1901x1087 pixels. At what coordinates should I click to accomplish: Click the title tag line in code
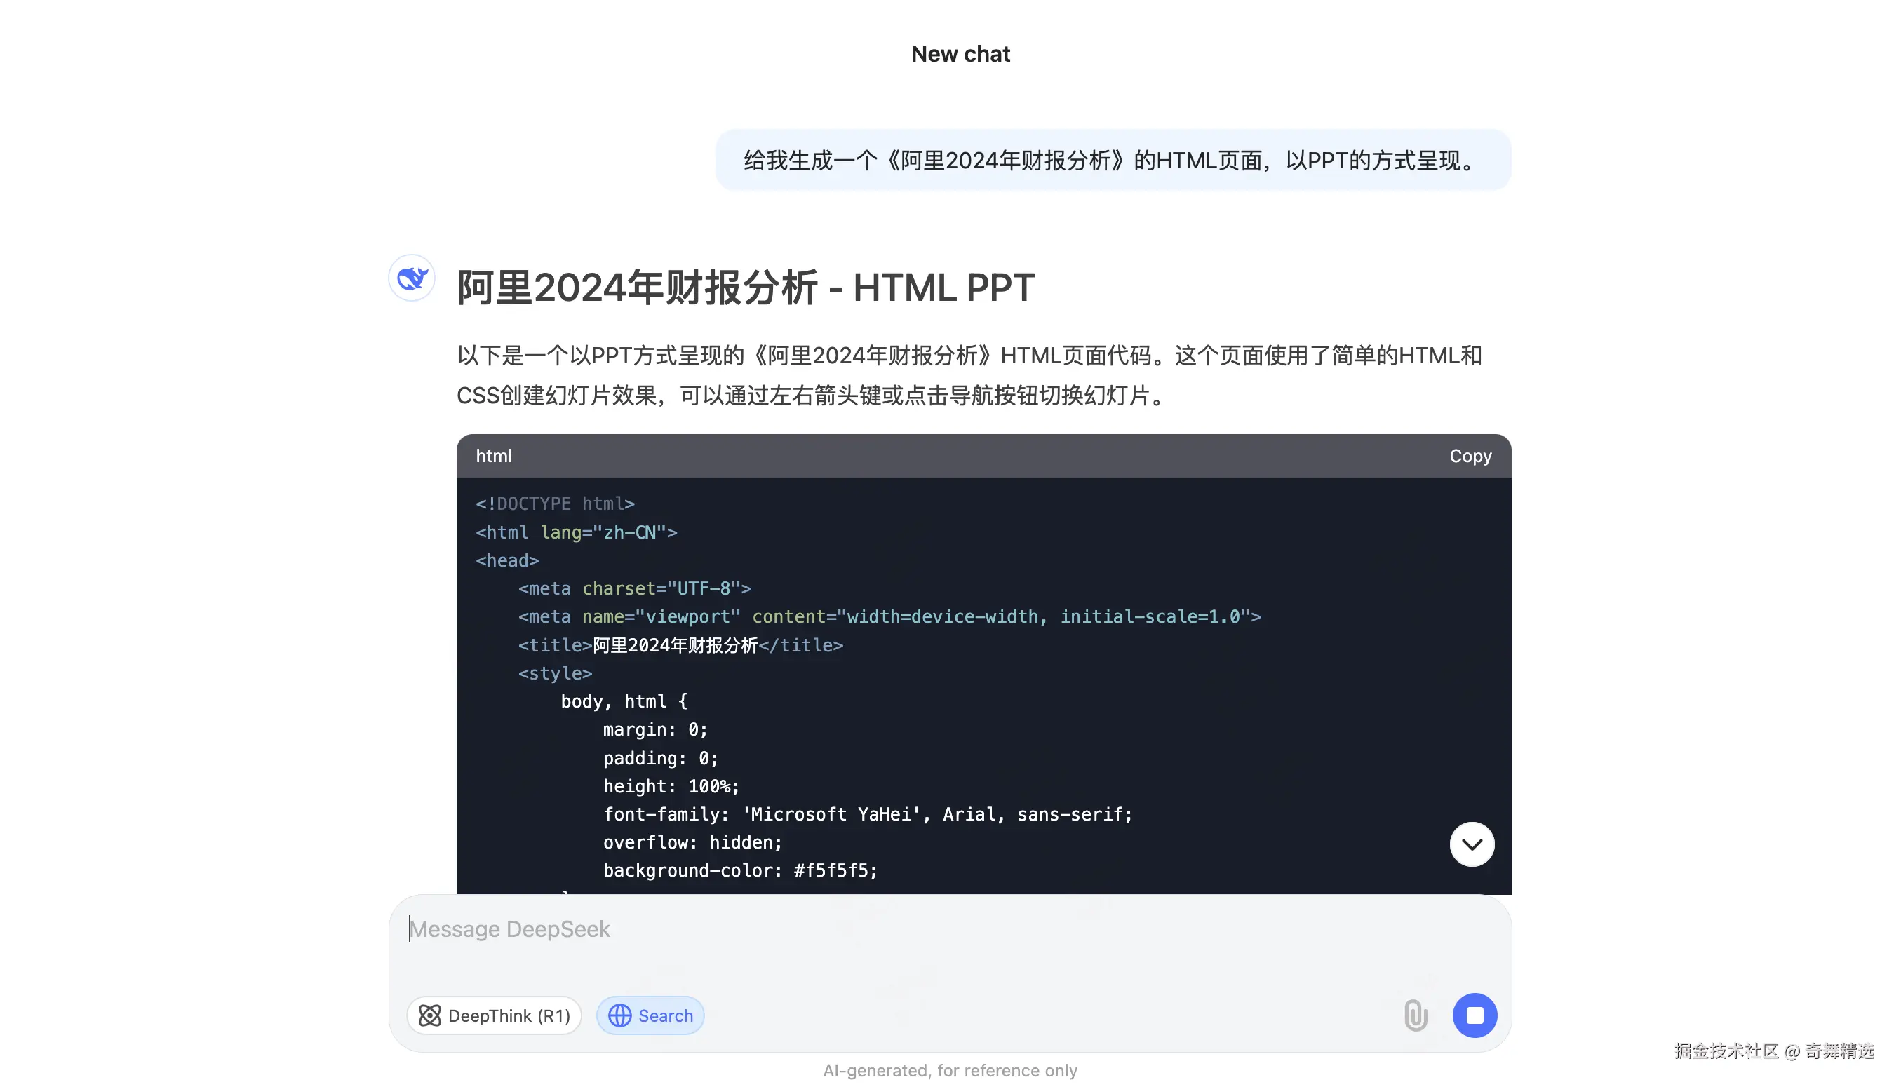coord(680,645)
